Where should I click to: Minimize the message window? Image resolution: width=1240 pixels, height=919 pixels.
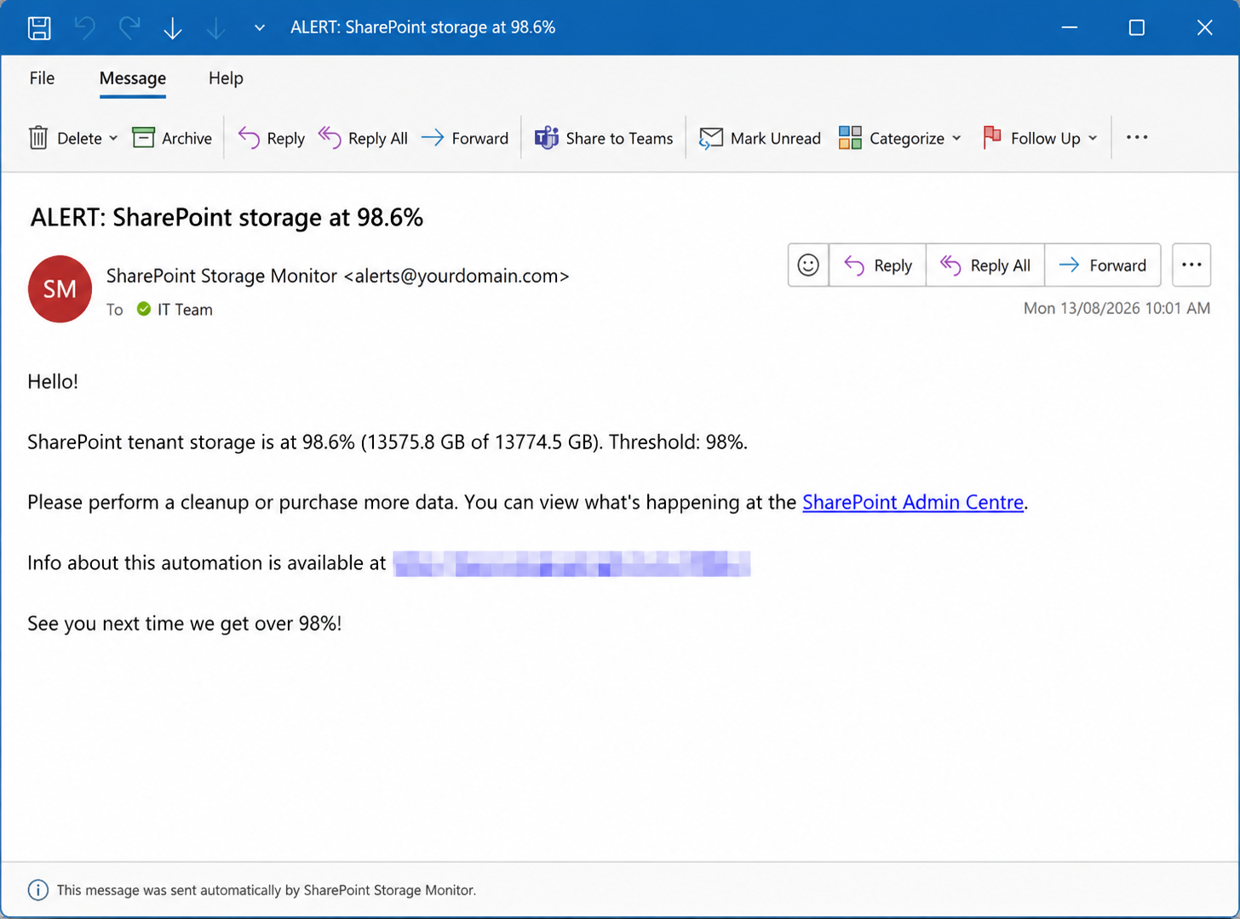[x=1070, y=28]
